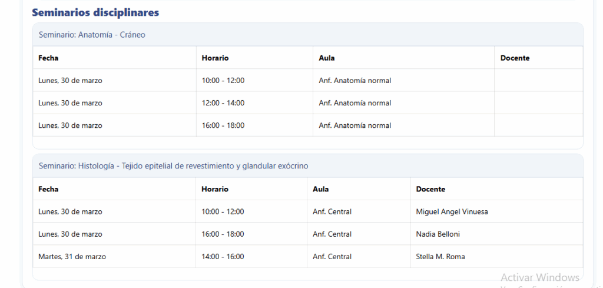Screen dimensions: 603x288
Task: Click the 14:00 - 16:00 schedule cell
Action: [223, 256]
